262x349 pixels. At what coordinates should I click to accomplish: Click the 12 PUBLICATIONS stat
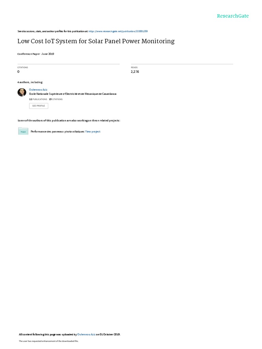[x=38, y=99]
